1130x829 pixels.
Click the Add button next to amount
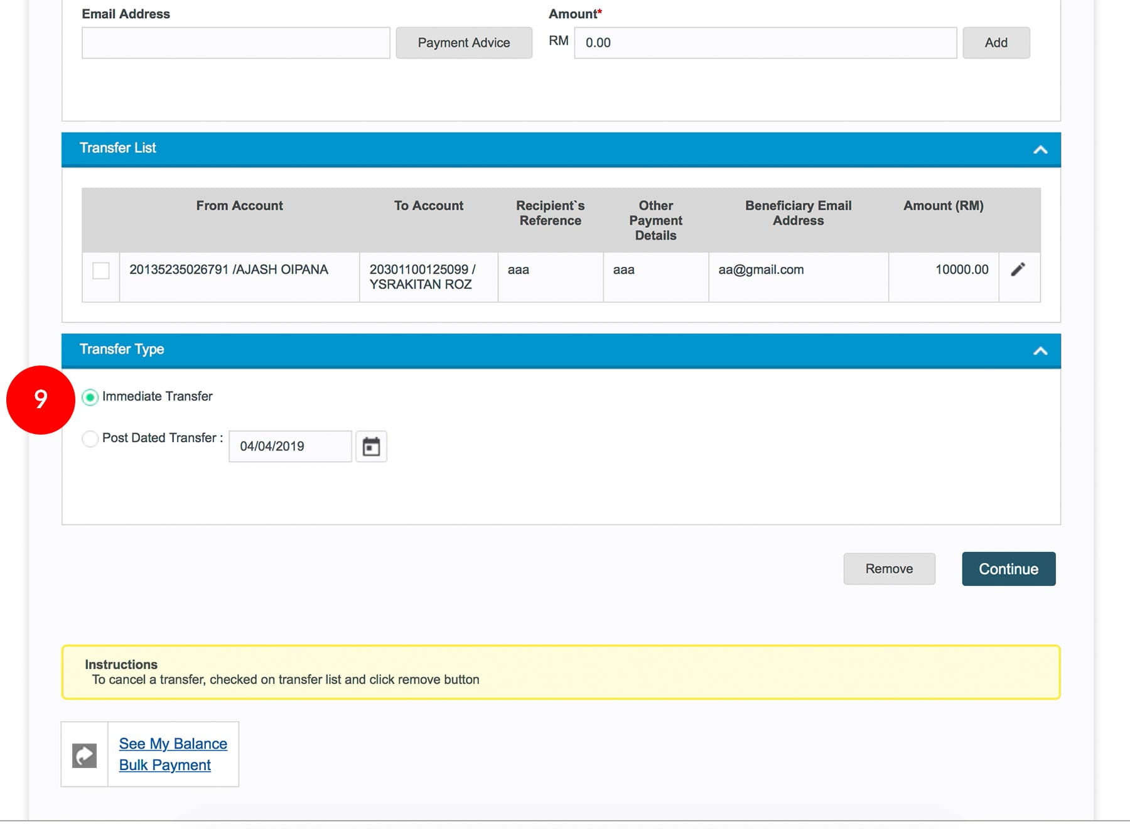tap(996, 43)
